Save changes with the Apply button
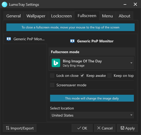Viewport: 141px width, 135px height. click(127, 128)
